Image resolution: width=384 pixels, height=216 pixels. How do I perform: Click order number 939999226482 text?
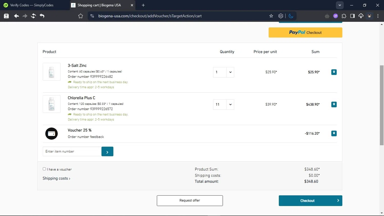tap(90, 77)
